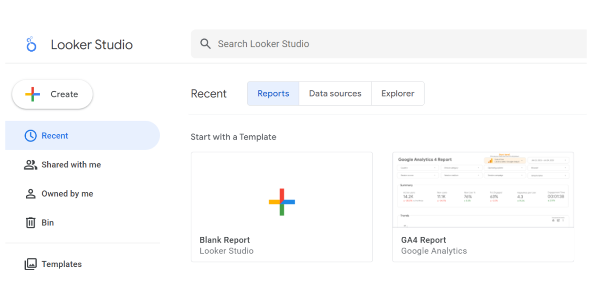The height and width of the screenshot is (296, 592).
Task: Click the Recent heading beside the tabs
Action: 209,94
